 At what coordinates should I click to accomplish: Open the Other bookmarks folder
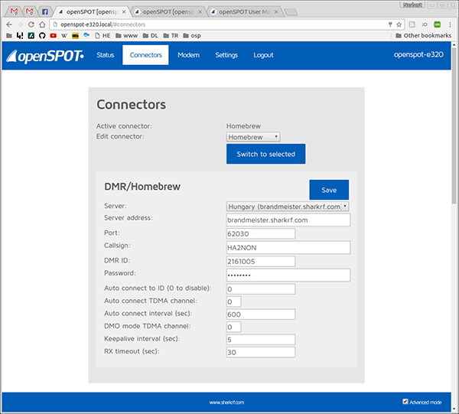[422, 35]
